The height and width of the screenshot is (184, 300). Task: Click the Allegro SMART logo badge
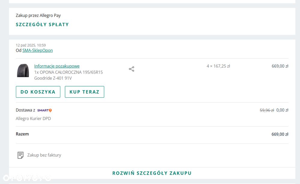coord(44,110)
